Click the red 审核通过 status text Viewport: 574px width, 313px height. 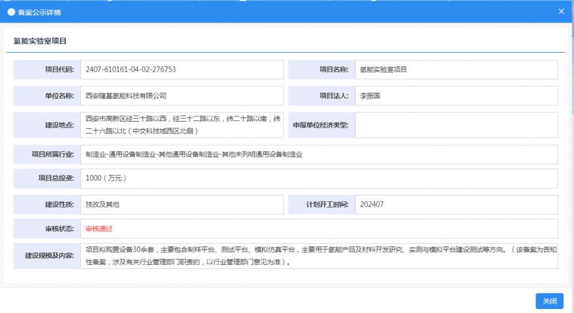pos(99,229)
